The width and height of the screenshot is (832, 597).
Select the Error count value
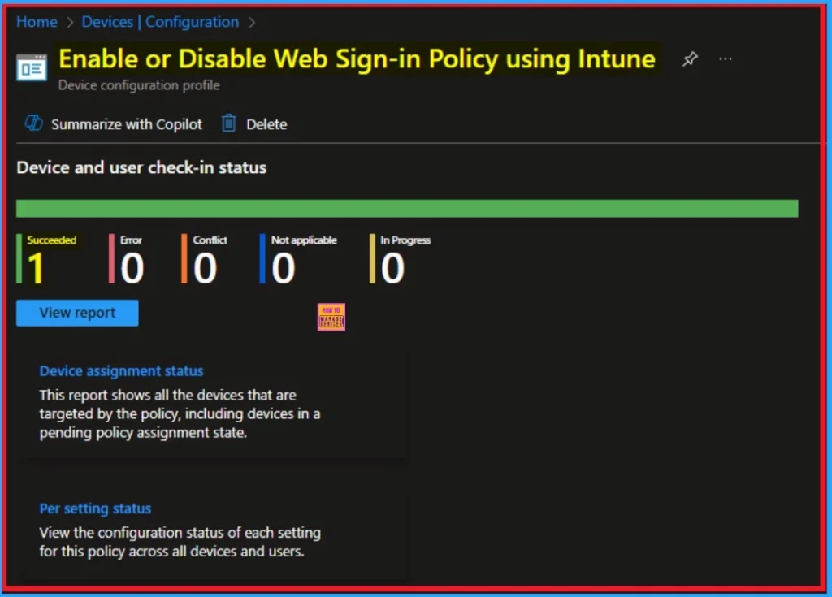(x=132, y=268)
